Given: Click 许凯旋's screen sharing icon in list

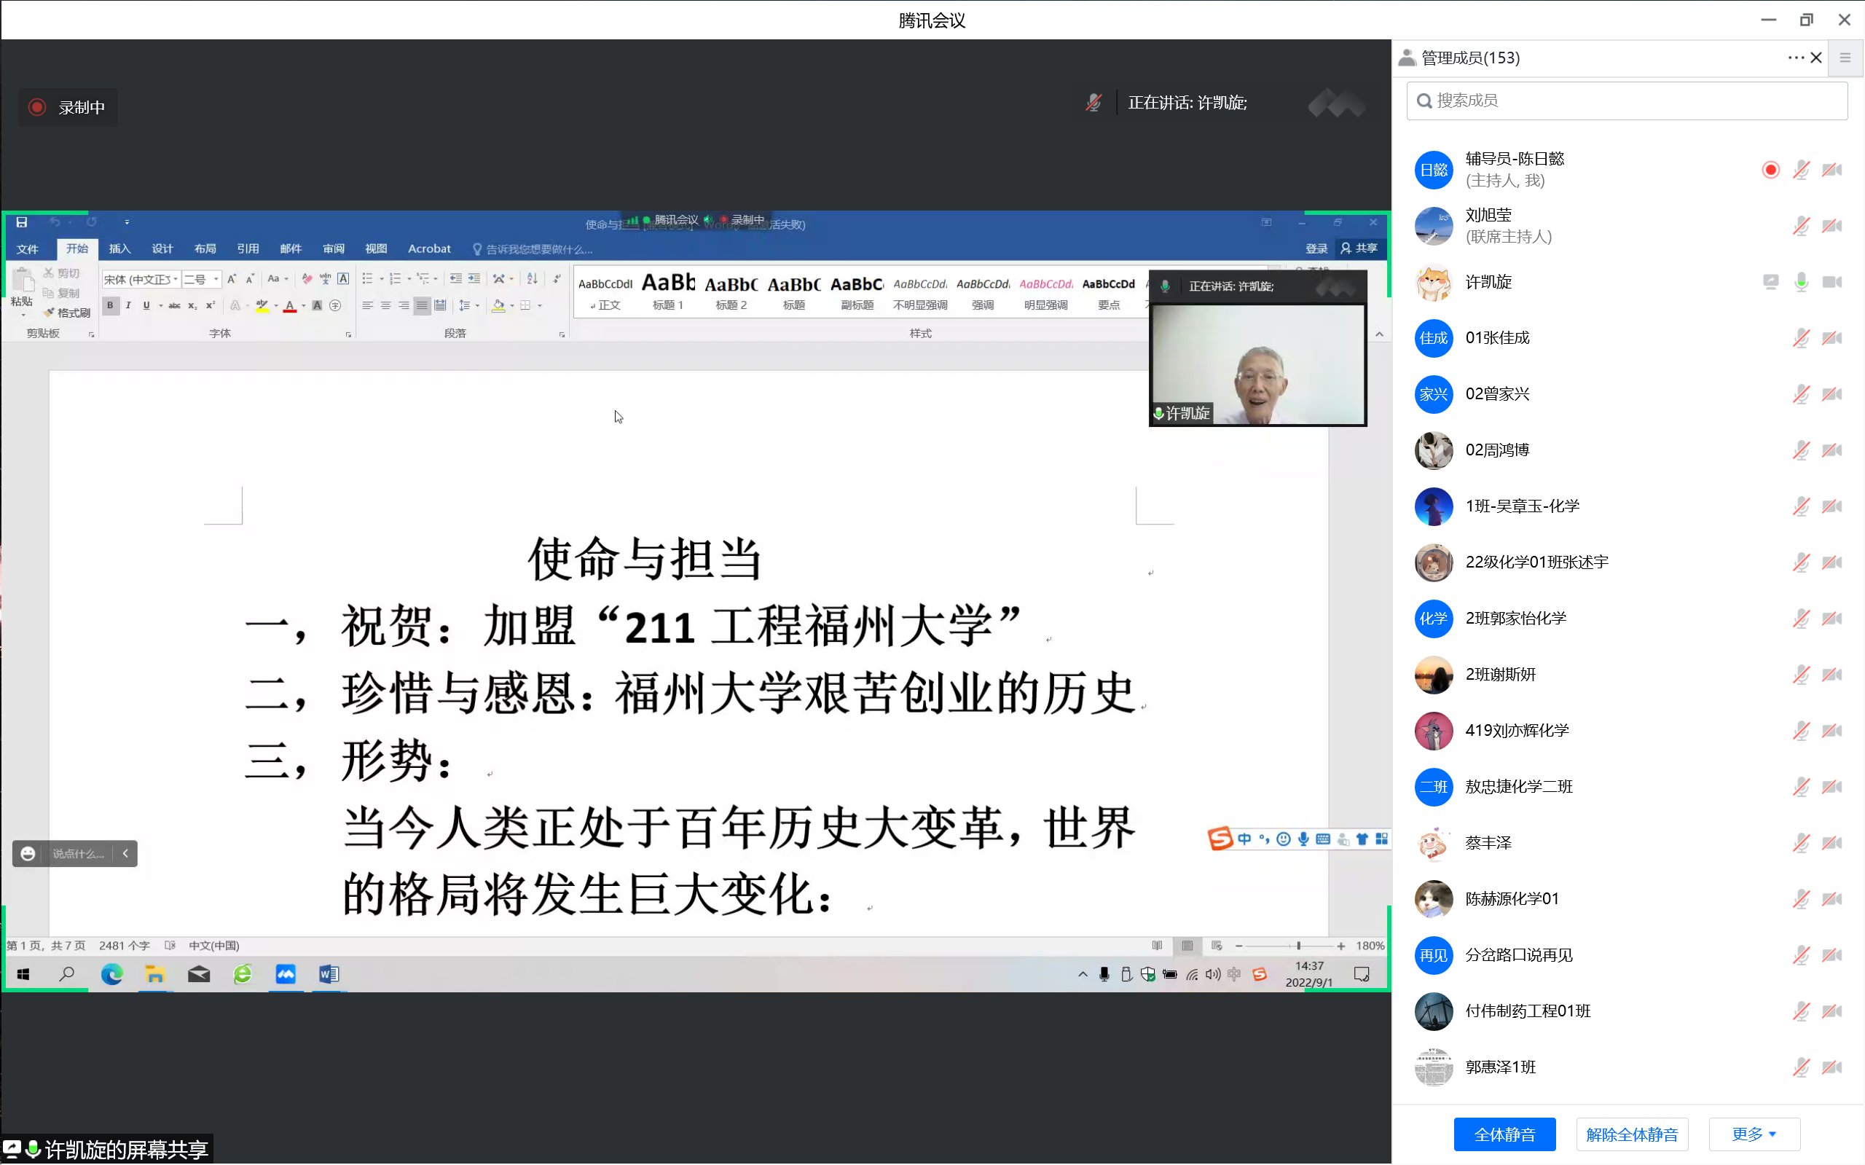Looking at the screenshot, I should (1770, 282).
